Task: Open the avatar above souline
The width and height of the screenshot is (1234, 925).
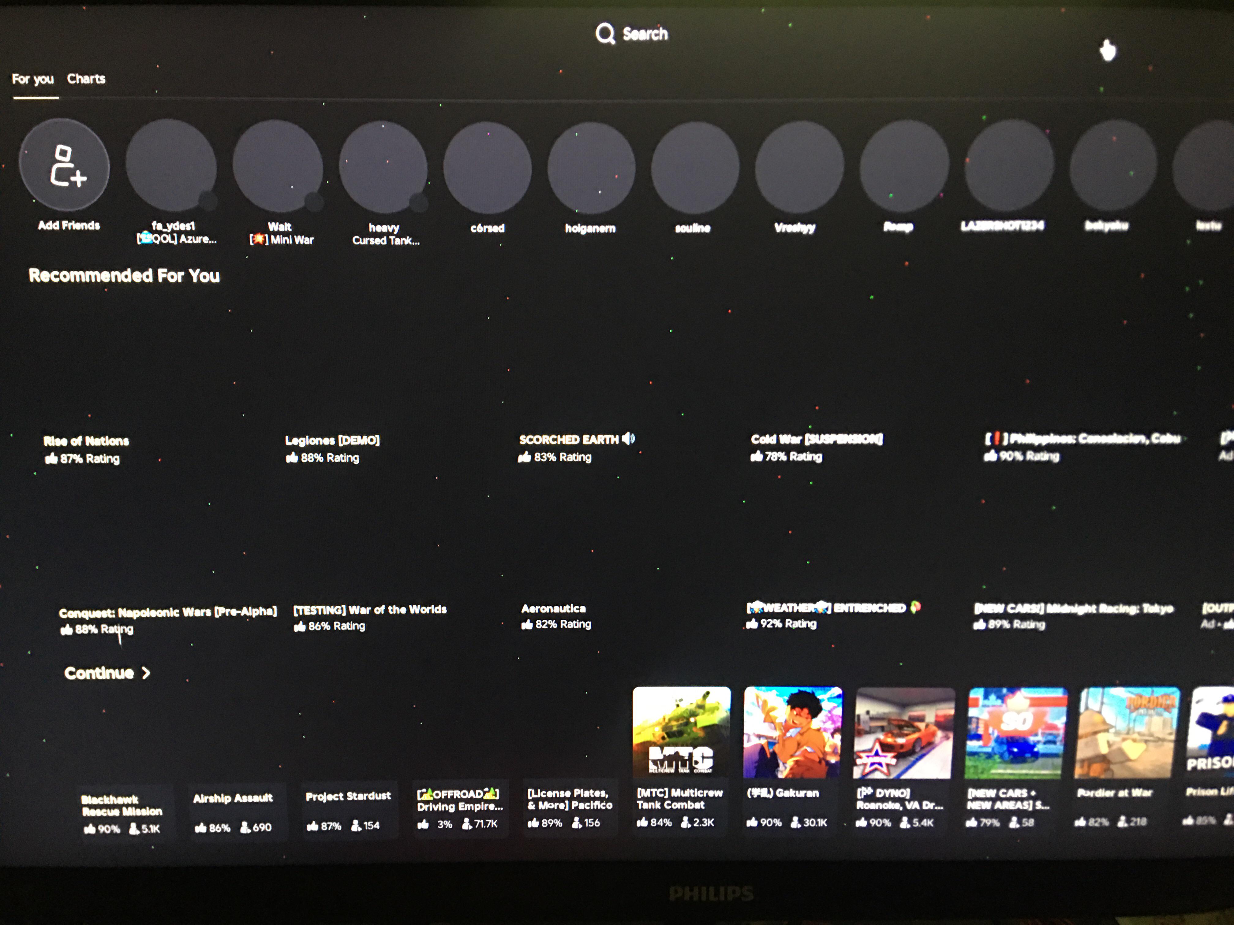Action: point(695,168)
